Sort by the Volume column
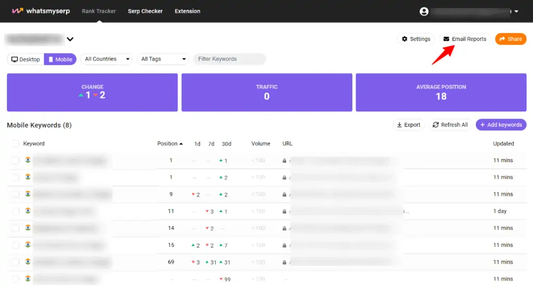 [261, 143]
